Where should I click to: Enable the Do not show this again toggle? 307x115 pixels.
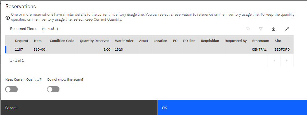53,89
